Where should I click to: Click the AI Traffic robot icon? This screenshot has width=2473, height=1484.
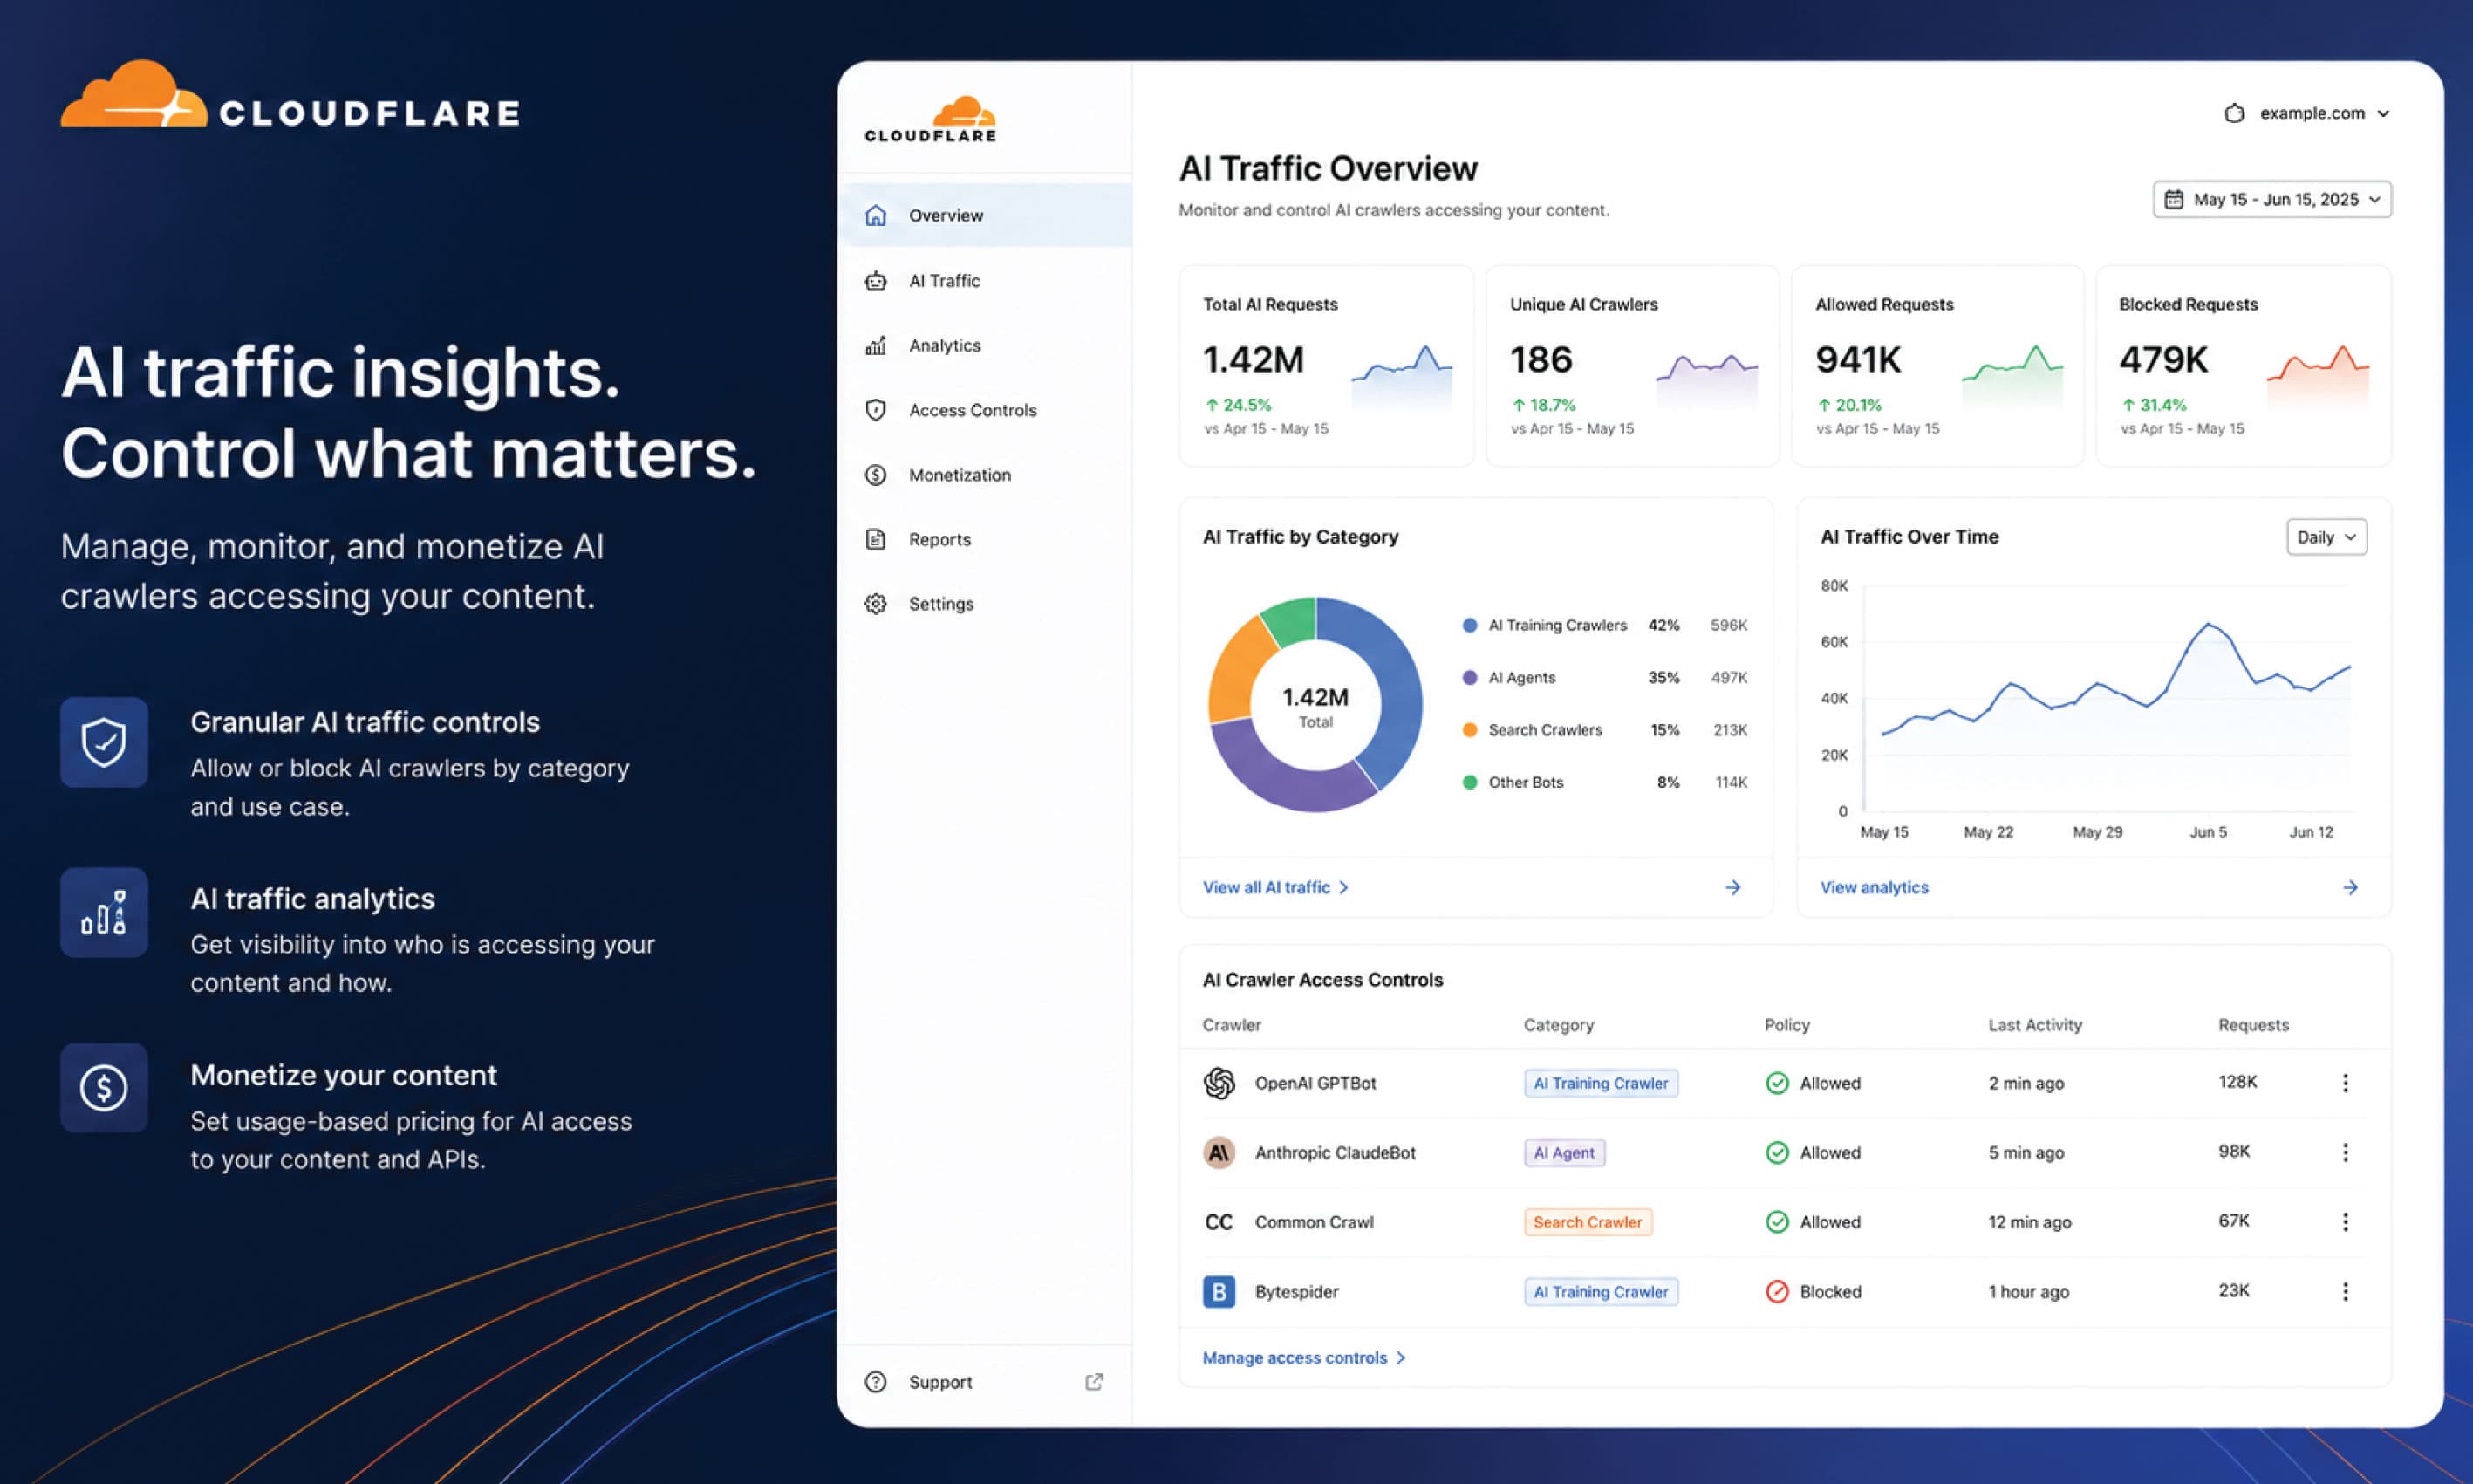pyautogui.click(x=876, y=281)
